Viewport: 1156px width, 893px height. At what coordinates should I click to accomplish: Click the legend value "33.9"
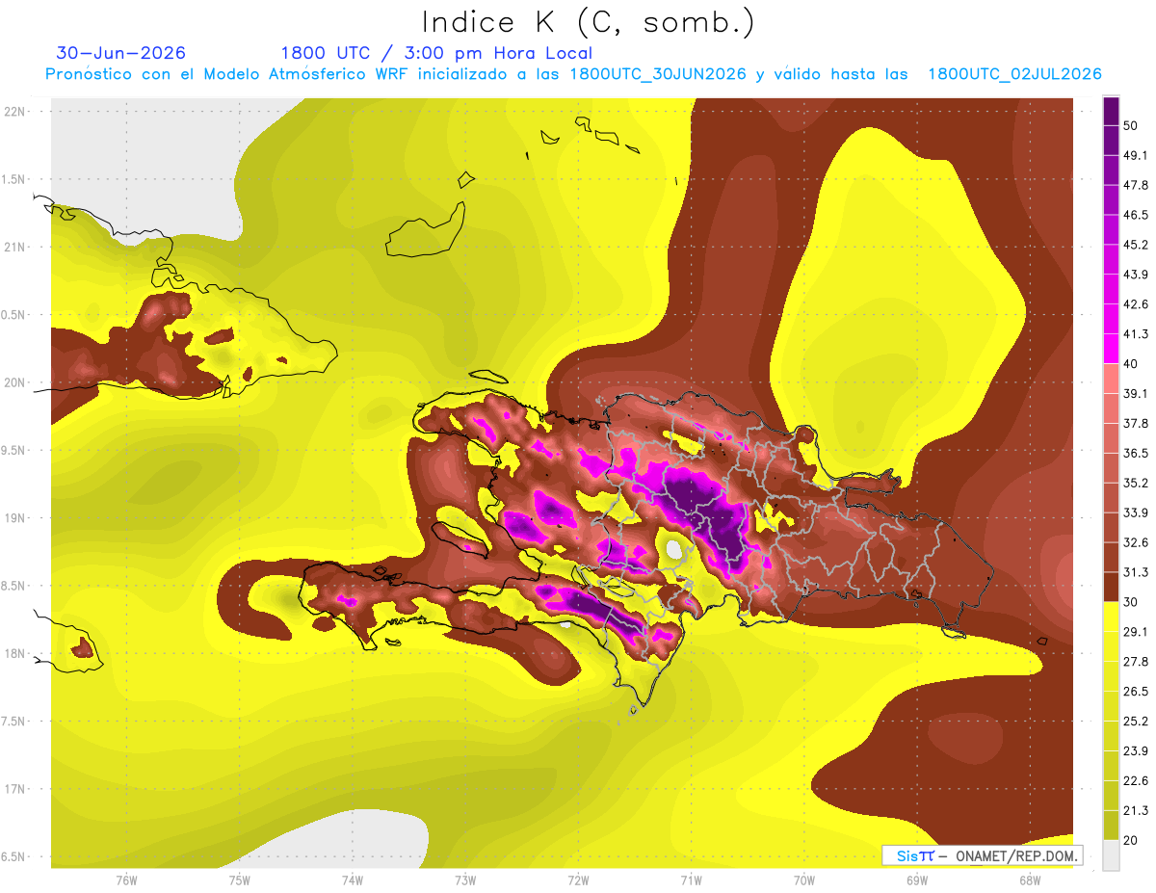[x=1136, y=512]
